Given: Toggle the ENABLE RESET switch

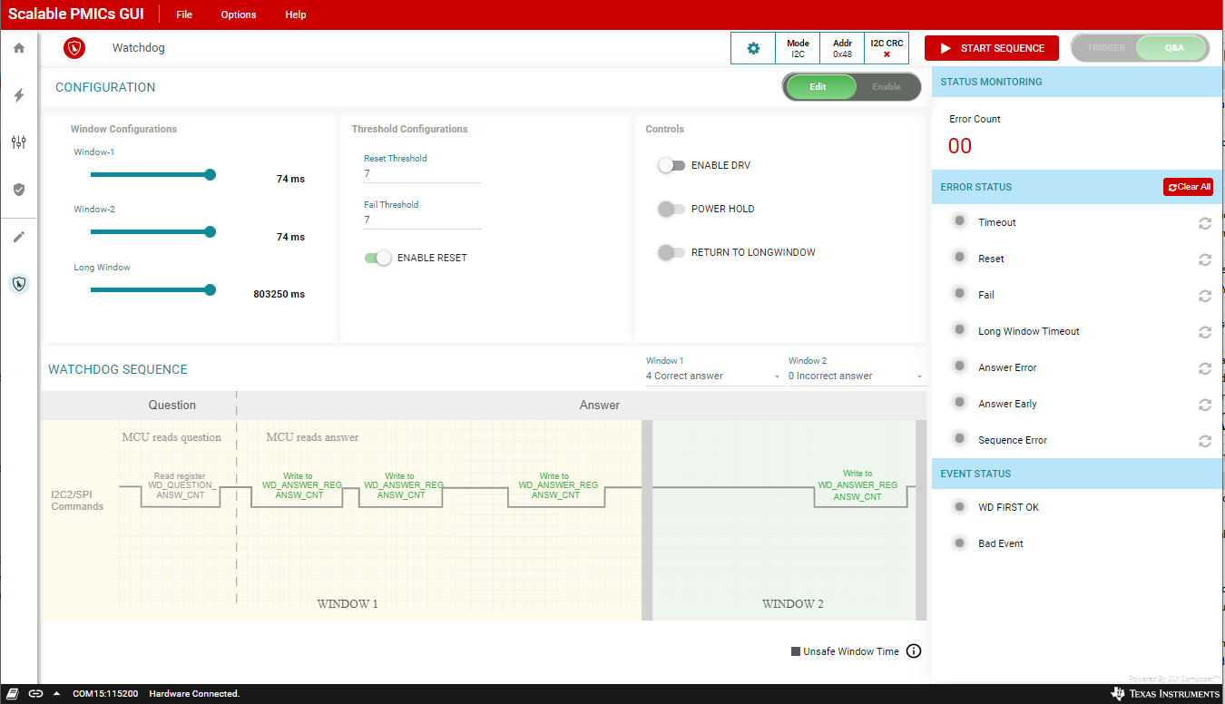Looking at the screenshot, I should 377,258.
